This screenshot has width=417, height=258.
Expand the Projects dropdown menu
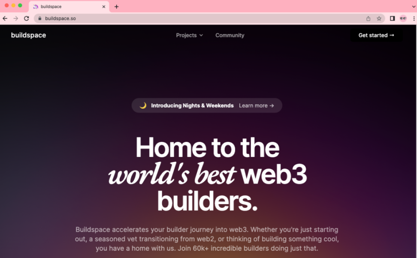(189, 35)
